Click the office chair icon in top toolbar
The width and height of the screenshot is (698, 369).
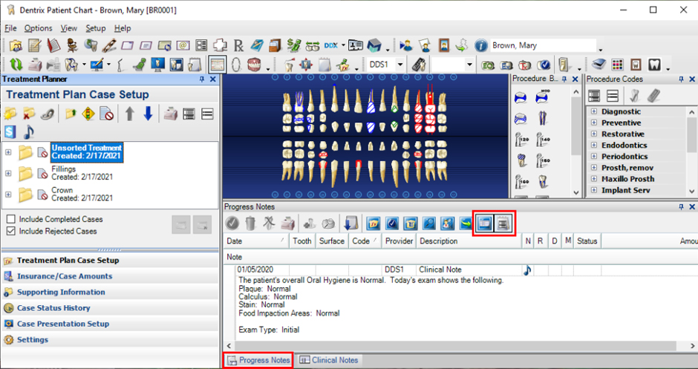point(72,45)
